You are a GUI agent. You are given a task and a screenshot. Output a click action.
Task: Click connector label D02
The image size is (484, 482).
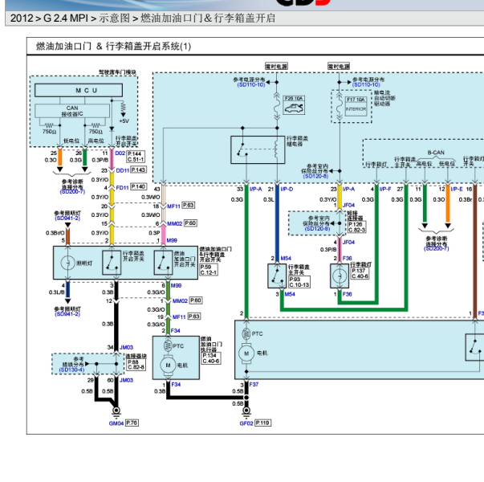point(120,153)
